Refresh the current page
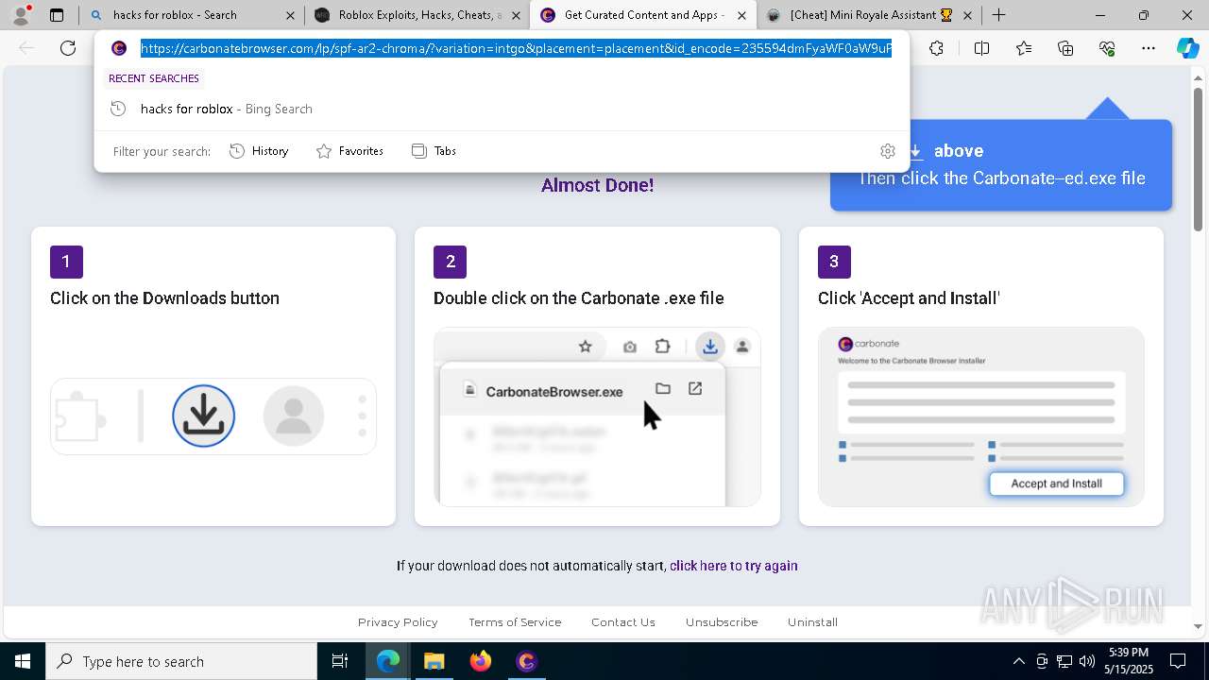 68,48
